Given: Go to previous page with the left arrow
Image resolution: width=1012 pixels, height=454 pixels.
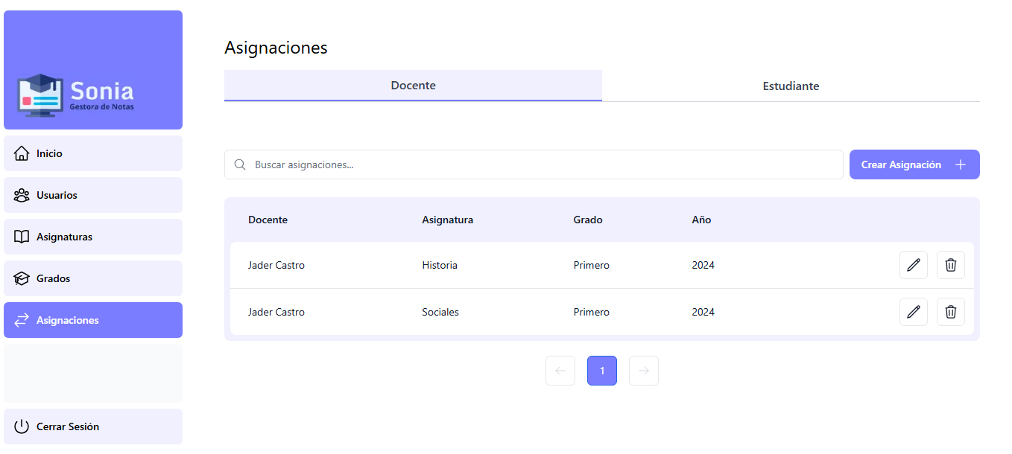Looking at the screenshot, I should pyautogui.click(x=560, y=371).
